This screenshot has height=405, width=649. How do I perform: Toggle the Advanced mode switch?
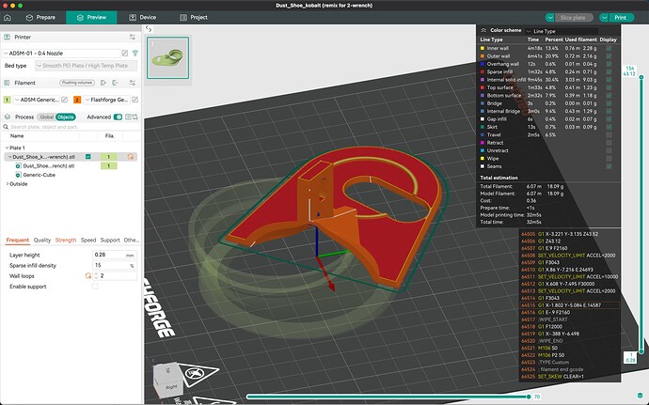click(x=118, y=117)
